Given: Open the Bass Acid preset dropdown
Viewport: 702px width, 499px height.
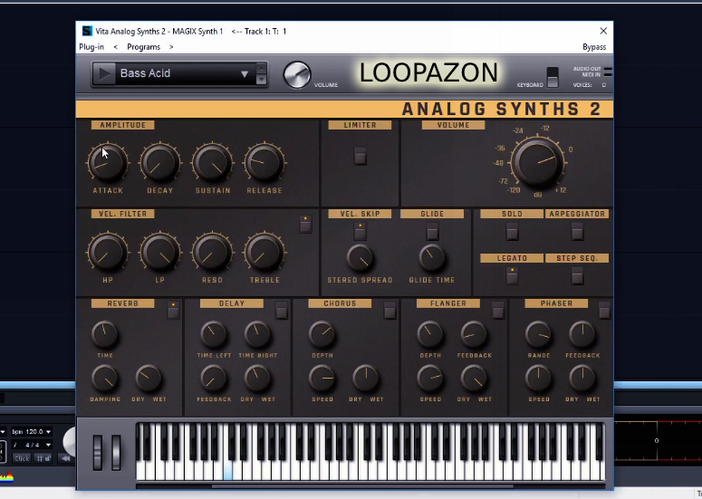Looking at the screenshot, I should tap(245, 74).
